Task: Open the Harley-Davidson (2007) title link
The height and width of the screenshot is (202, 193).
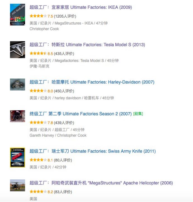Action: [92, 82]
